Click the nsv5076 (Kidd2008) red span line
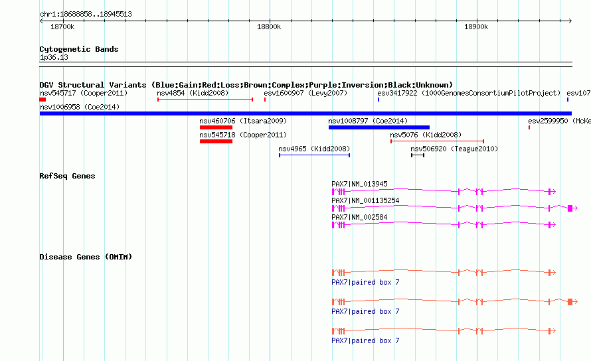The image size is (591, 361). coord(437,141)
